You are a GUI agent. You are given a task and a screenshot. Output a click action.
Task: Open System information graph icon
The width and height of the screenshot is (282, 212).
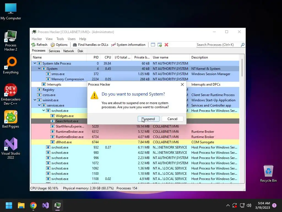(x=113, y=45)
